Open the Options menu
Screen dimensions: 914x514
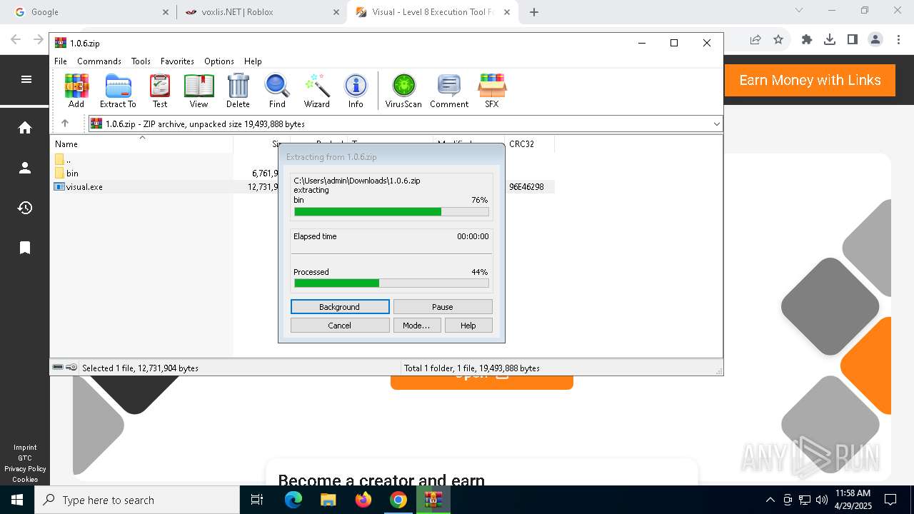pyautogui.click(x=219, y=61)
